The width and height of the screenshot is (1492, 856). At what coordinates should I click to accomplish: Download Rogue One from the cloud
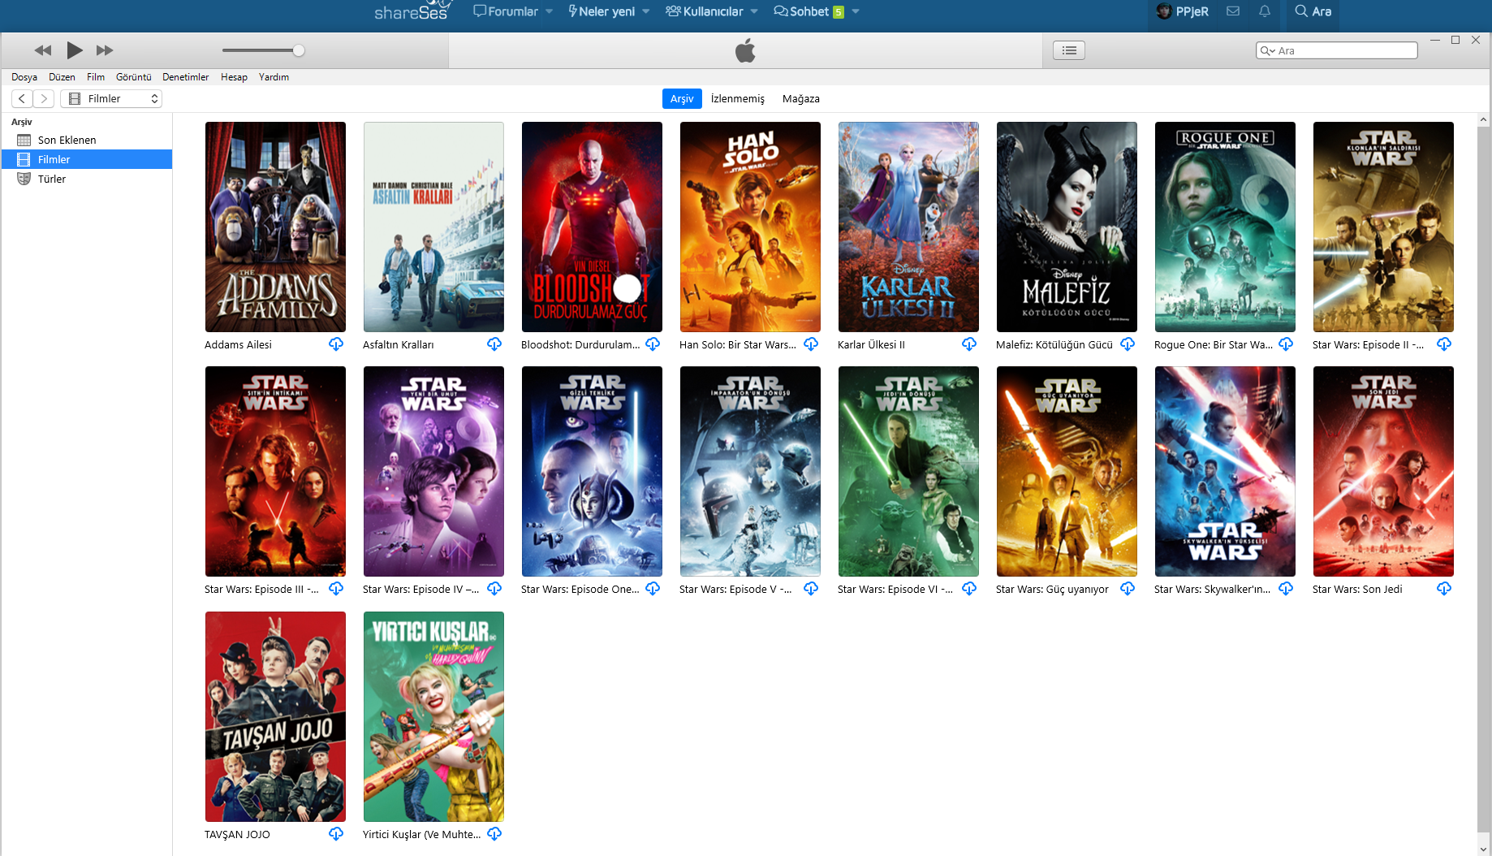click(x=1286, y=344)
